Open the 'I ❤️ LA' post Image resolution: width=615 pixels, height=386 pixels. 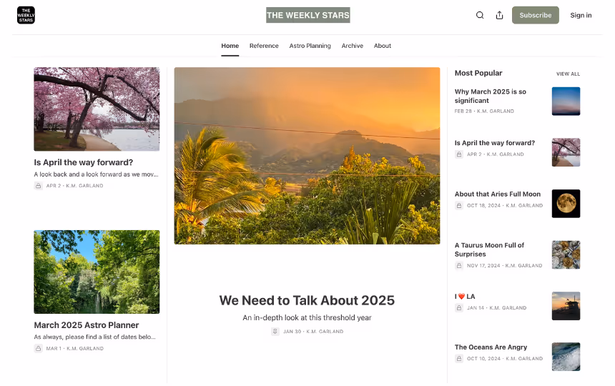465,297
